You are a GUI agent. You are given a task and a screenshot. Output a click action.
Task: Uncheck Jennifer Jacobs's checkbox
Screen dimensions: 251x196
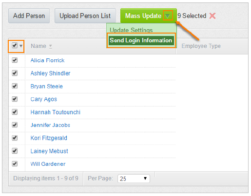pos(15,125)
